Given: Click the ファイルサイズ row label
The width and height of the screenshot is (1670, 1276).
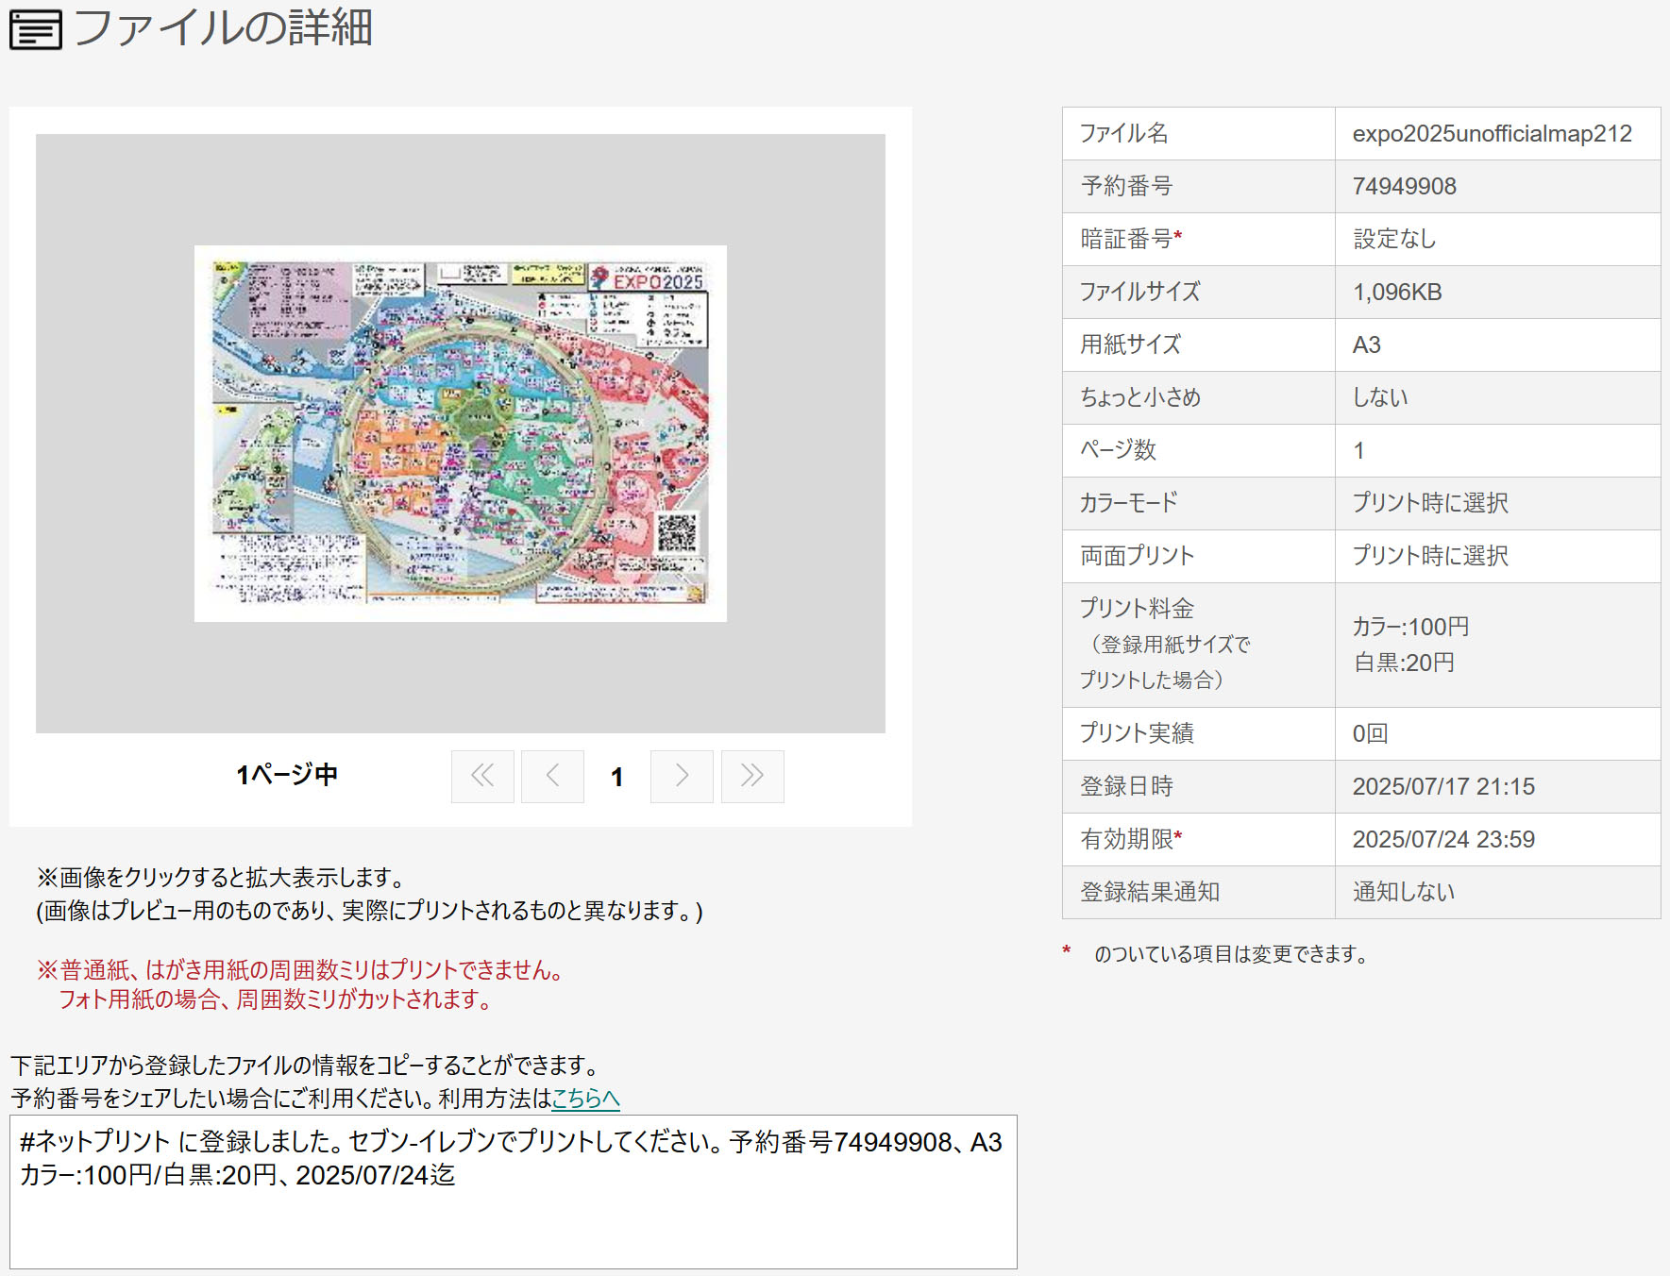Looking at the screenshot, I should (1140, 292).
